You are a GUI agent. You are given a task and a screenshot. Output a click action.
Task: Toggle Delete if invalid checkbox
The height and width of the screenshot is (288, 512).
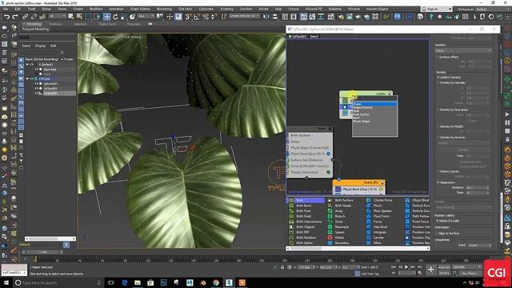click(438, 221)
